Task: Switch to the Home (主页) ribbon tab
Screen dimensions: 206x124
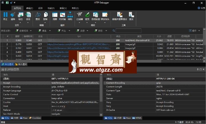Action: coord(17,8)
